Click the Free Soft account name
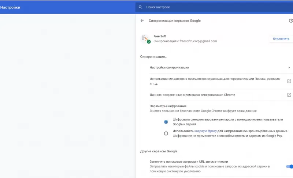The width and height of the screenshot is (293, 178). [x=160, y=36]
